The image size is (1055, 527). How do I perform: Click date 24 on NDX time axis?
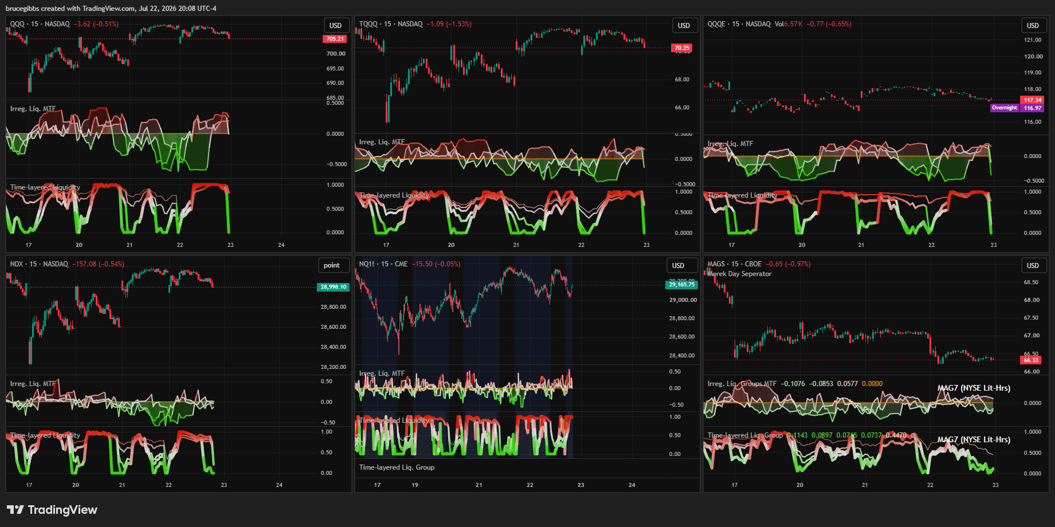pyautogui.click(x=279, y=485)
